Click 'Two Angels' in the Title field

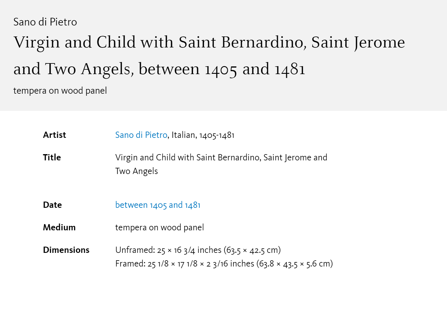coord(137,171)
